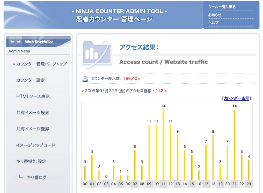
Task: Click the daily access total 142
Action: point(159,91)
